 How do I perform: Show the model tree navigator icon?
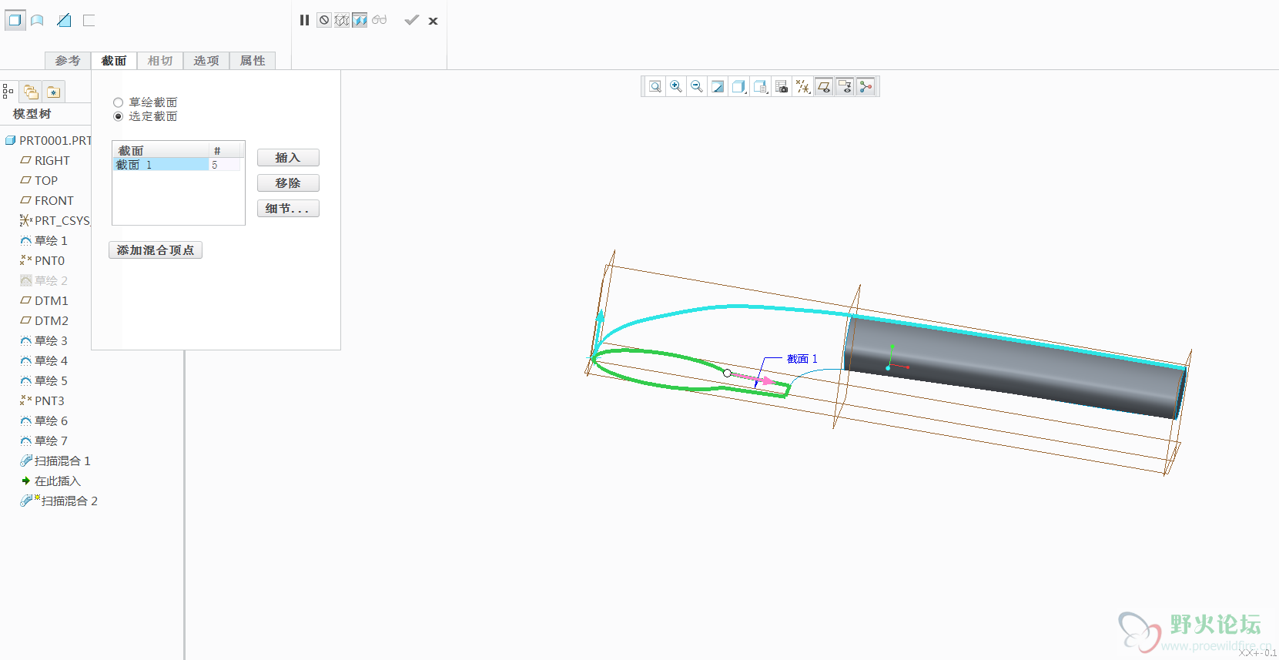(x=8, y=92)
